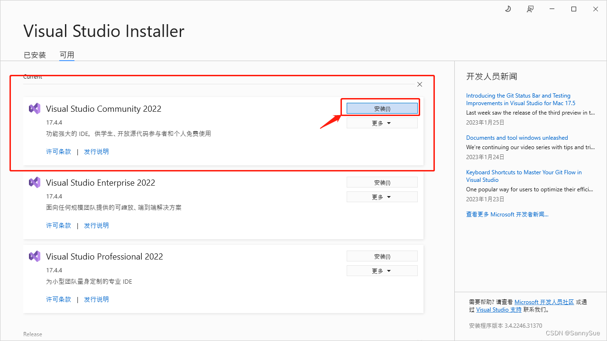
Task: Open 发行说明 for Professional 2022
Action: coord(96,299)
